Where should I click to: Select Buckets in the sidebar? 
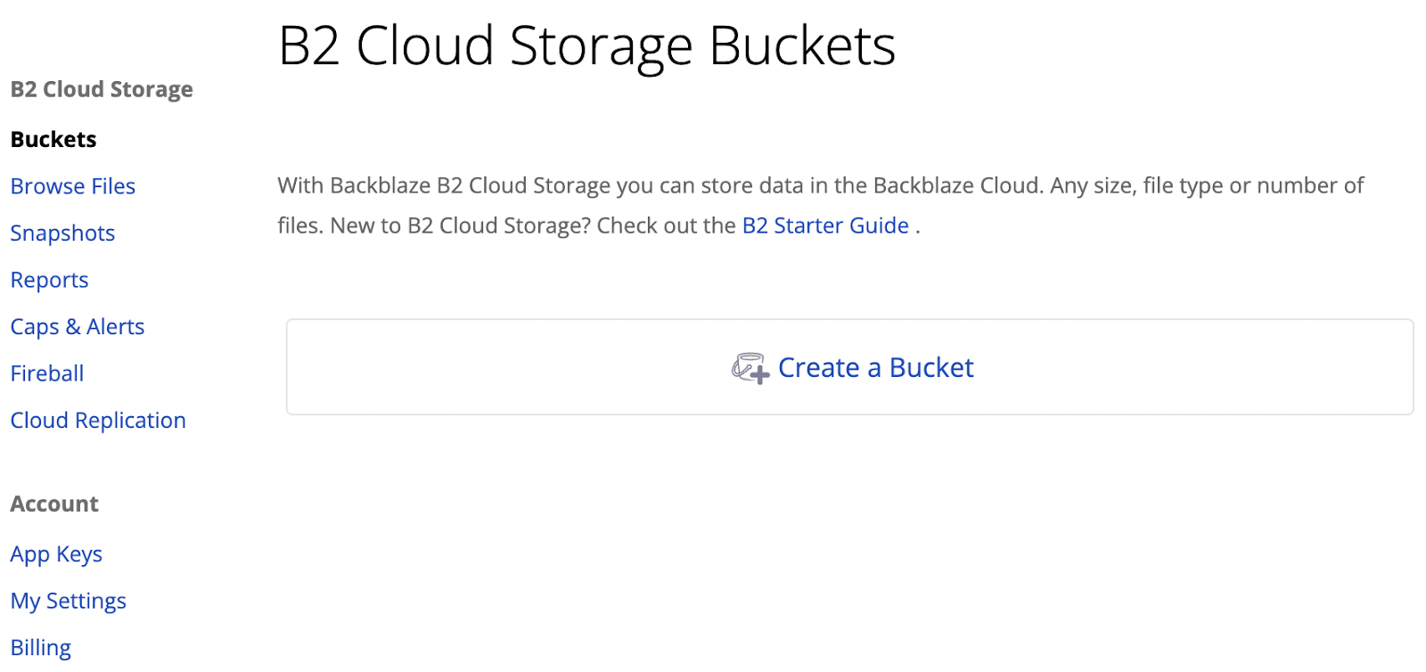point(53,139)
